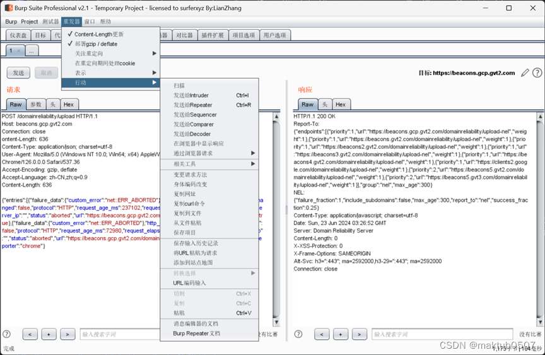Switch to 对比器 tab
This screenshot has width=545, height=355.
click(185, 35)
